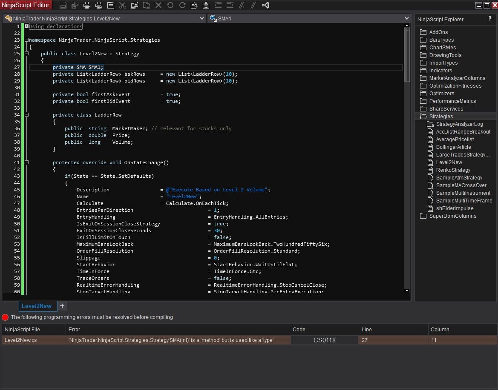Select the Indicators folder in explorer

(440, 71)
